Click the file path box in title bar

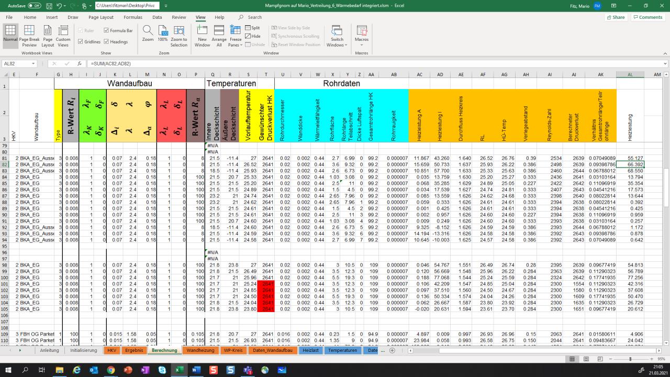coord(127,6)
